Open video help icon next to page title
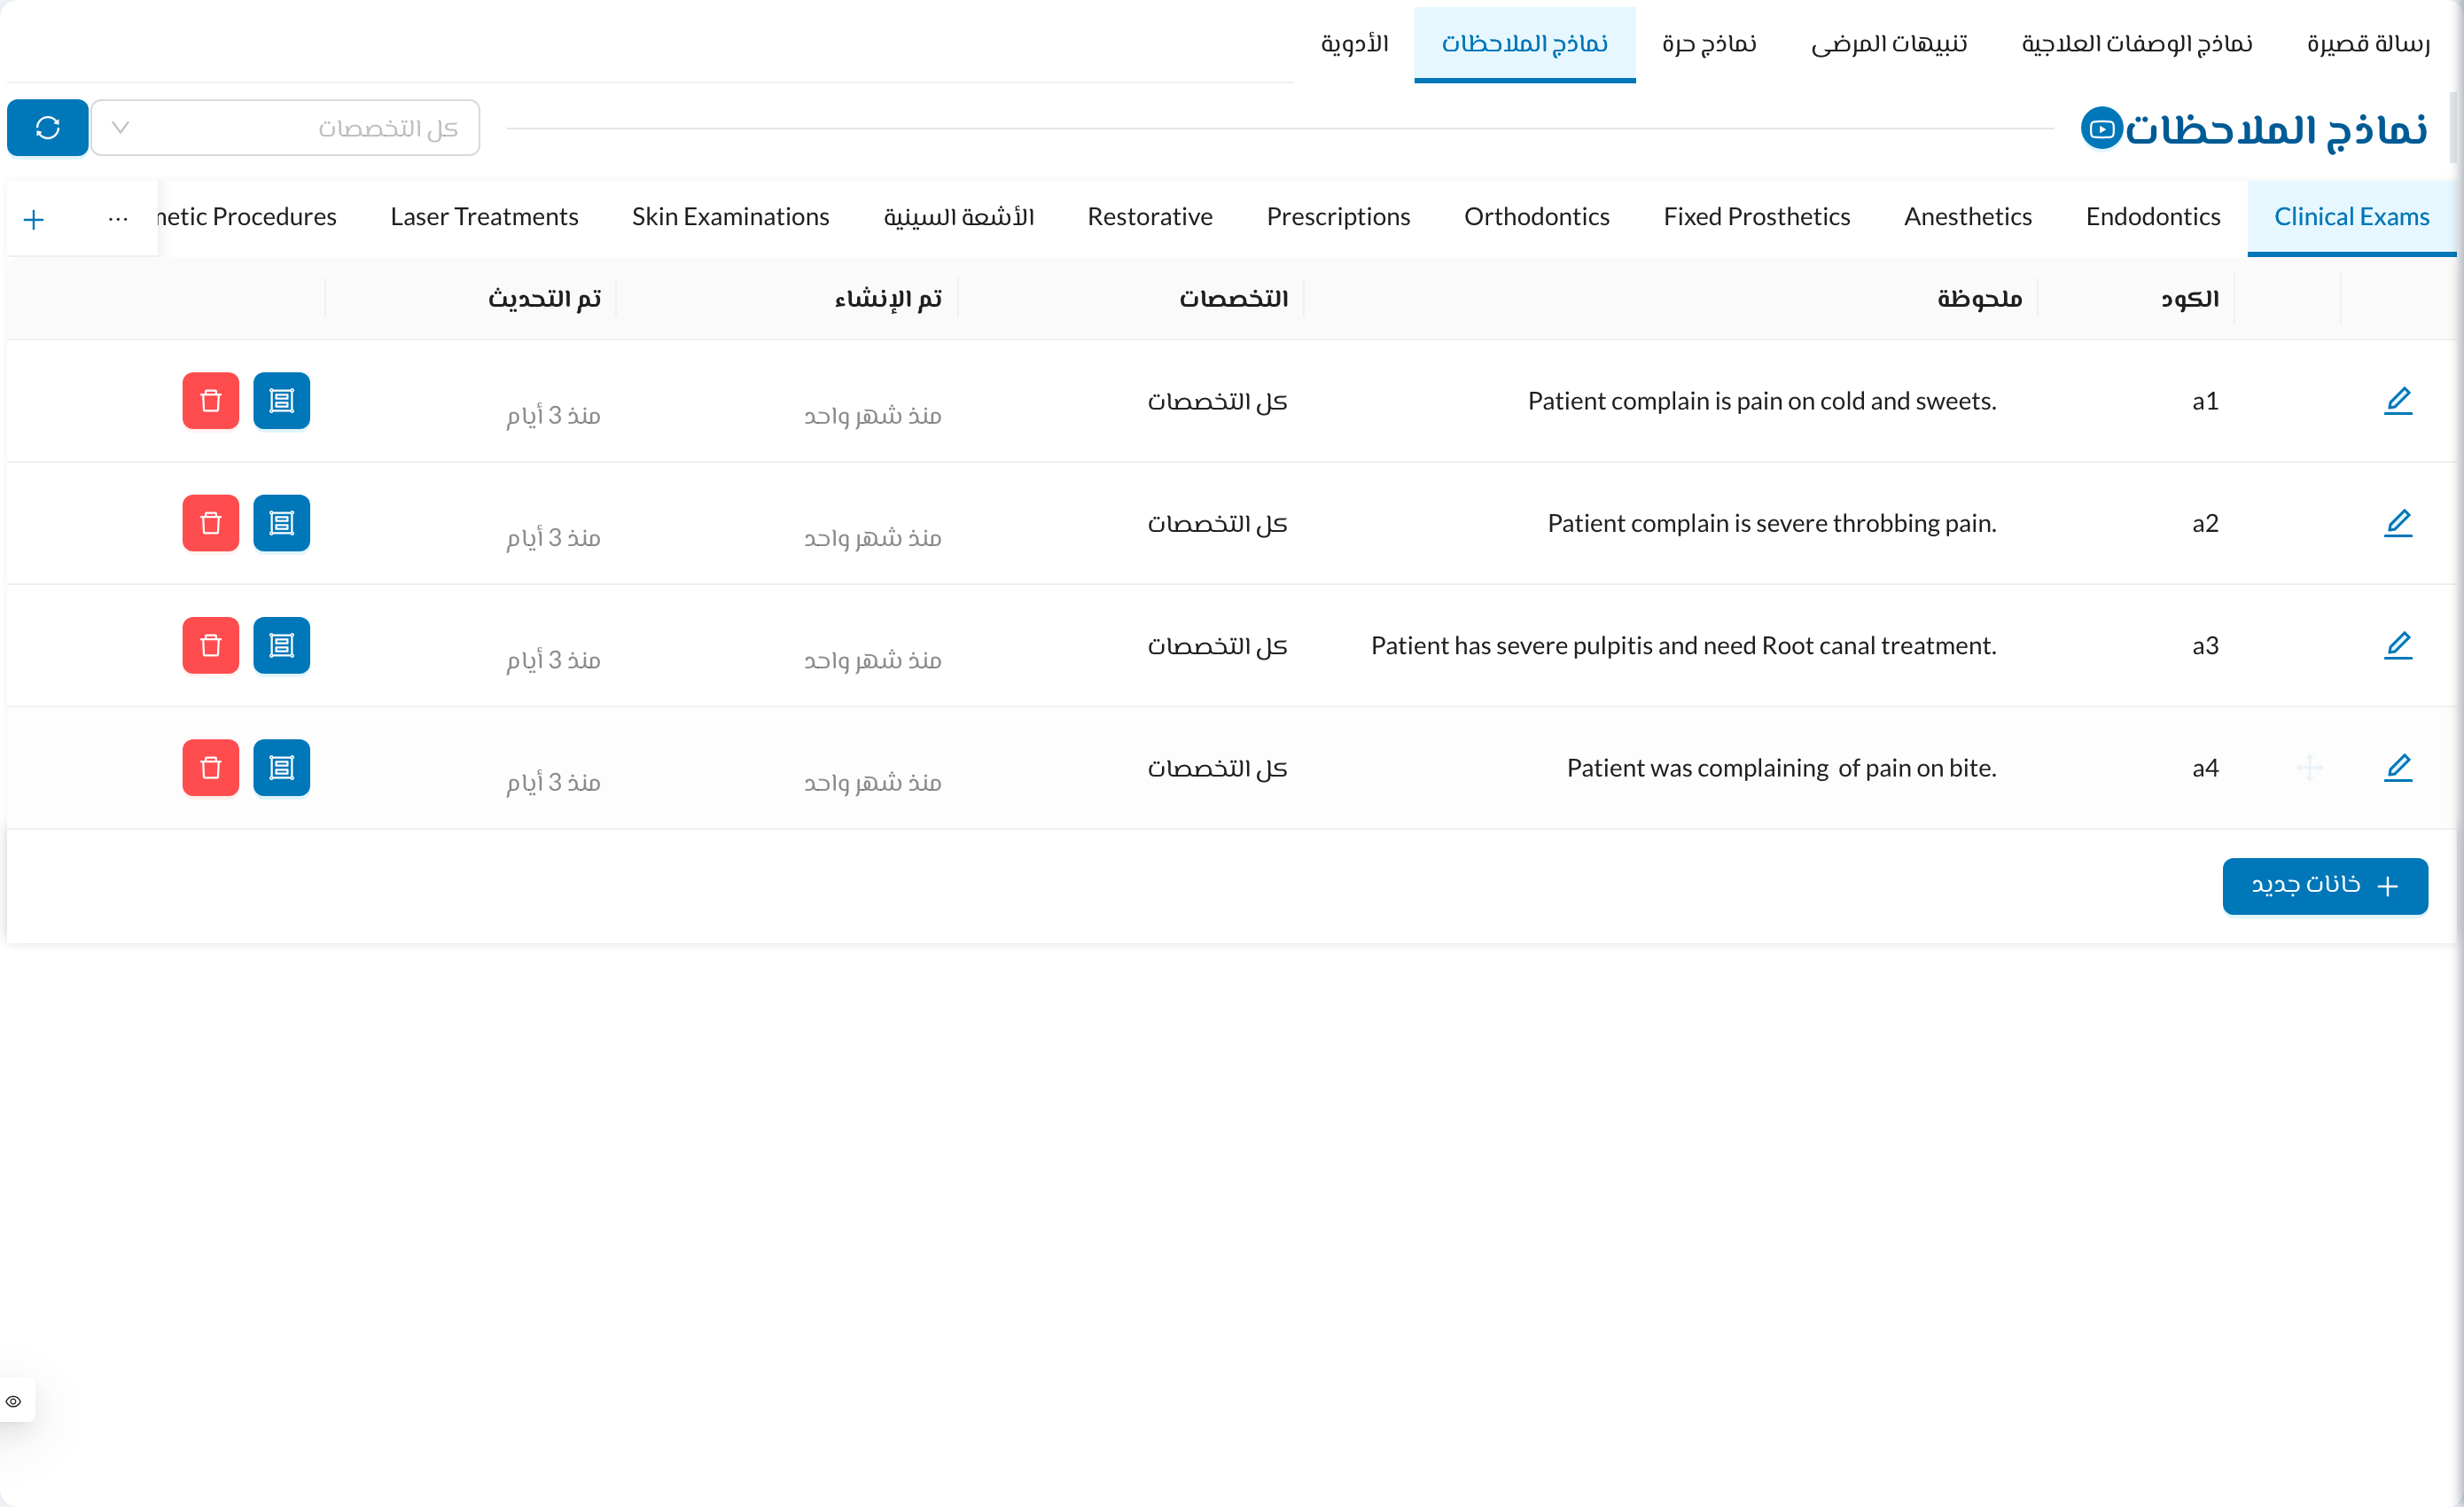Screen dimensions: 2464x1507 pos(2101,129)
